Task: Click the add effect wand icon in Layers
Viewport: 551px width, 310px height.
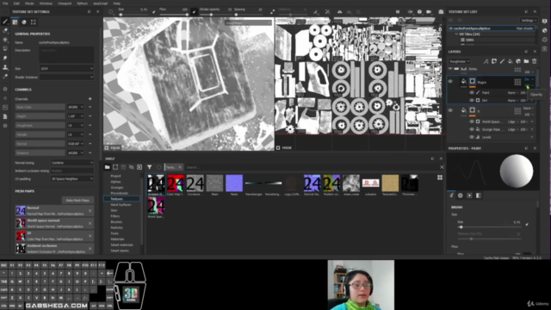Action: (x=486, y=61)
